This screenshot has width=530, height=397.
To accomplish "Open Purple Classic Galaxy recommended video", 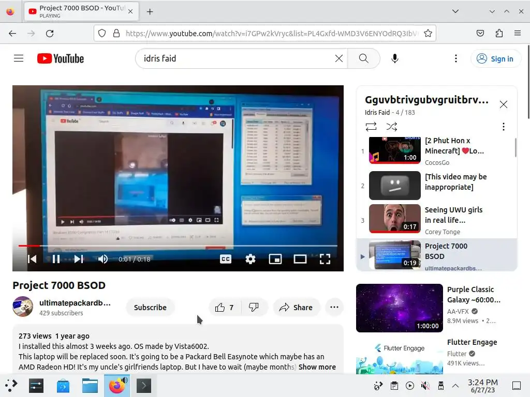I will click(399, 308).
